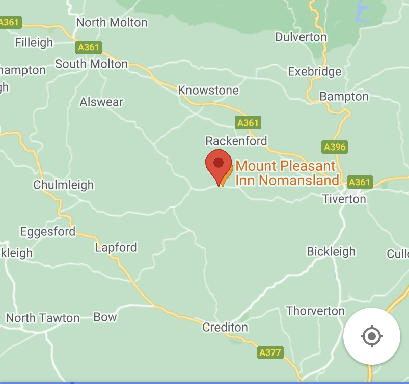Click the A361 shield near Filleigh
The width and height of the screenshot is (409, 384).
pos(10,22)
